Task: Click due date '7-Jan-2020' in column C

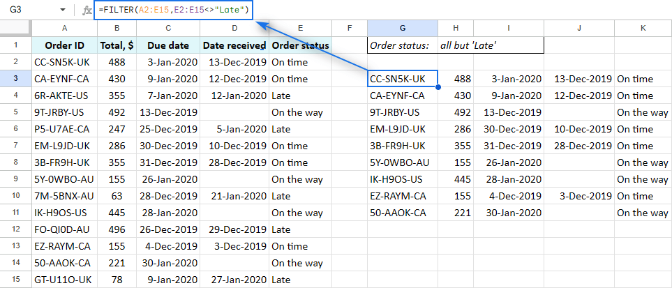Action: [168, 96]
